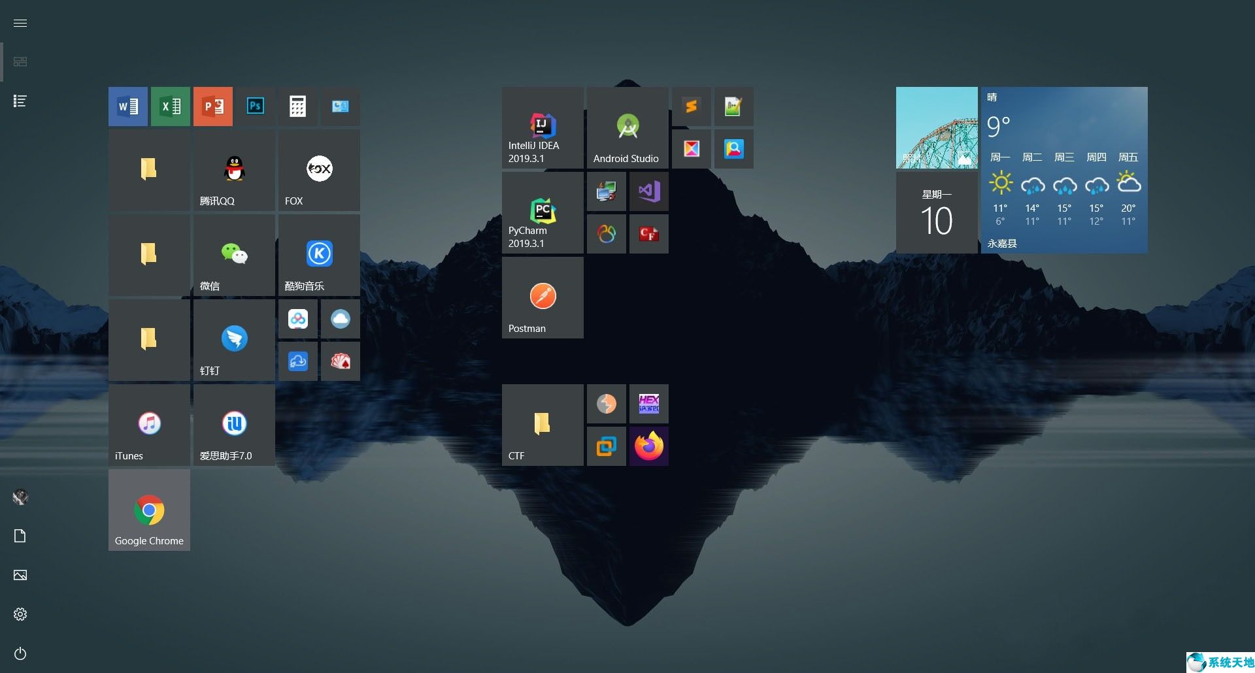The image size is (1255, 673).
Task: Open the blue magnifier search app tile
Action: pyautogui.click(x=734, y=149)
